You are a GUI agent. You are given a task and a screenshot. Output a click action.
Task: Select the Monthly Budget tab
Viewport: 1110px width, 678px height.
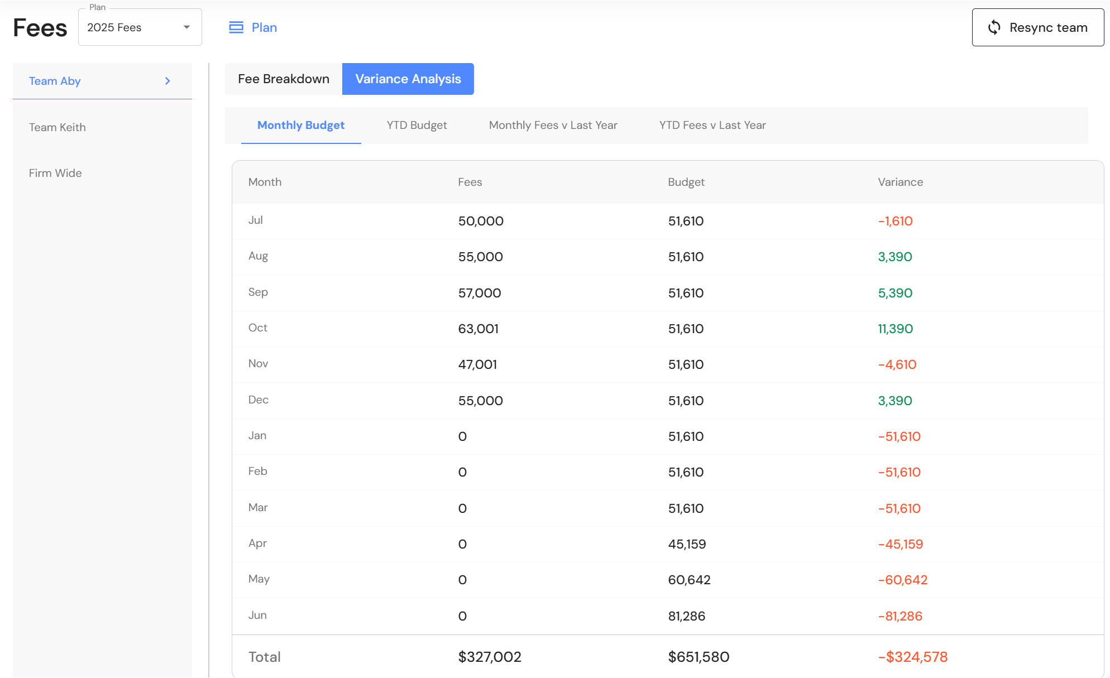pos(300,125)
